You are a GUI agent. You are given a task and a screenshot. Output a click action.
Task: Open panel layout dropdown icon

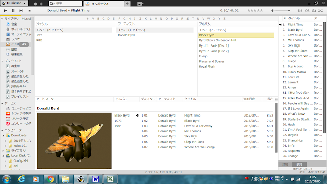[140, 4]
